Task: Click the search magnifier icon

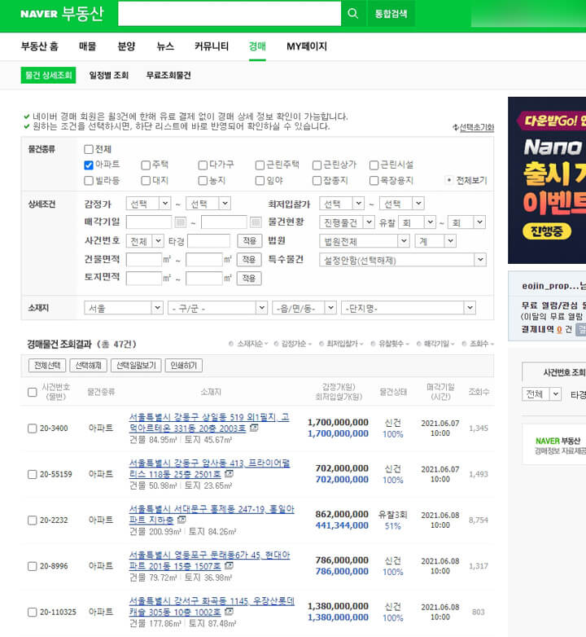Action: [x=352, y=13]
